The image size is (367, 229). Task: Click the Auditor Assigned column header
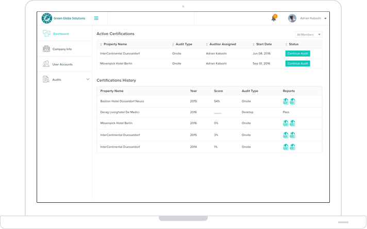(x=223, y=44)
